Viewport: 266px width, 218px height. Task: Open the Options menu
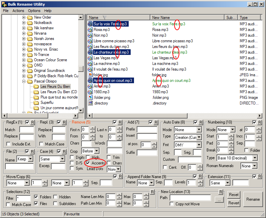34,11
